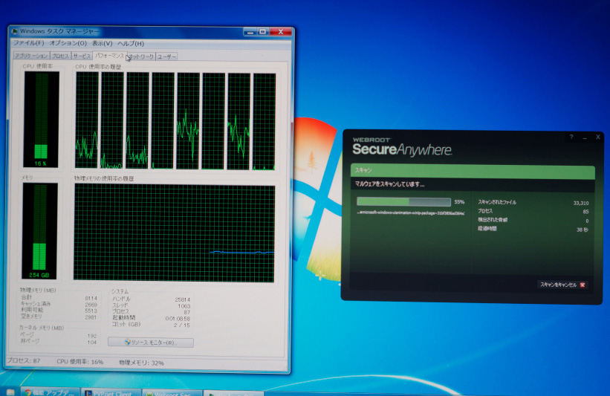Click the Task Manager title bar icon
This screenshot has height=396, width=610.
(15, 31)
